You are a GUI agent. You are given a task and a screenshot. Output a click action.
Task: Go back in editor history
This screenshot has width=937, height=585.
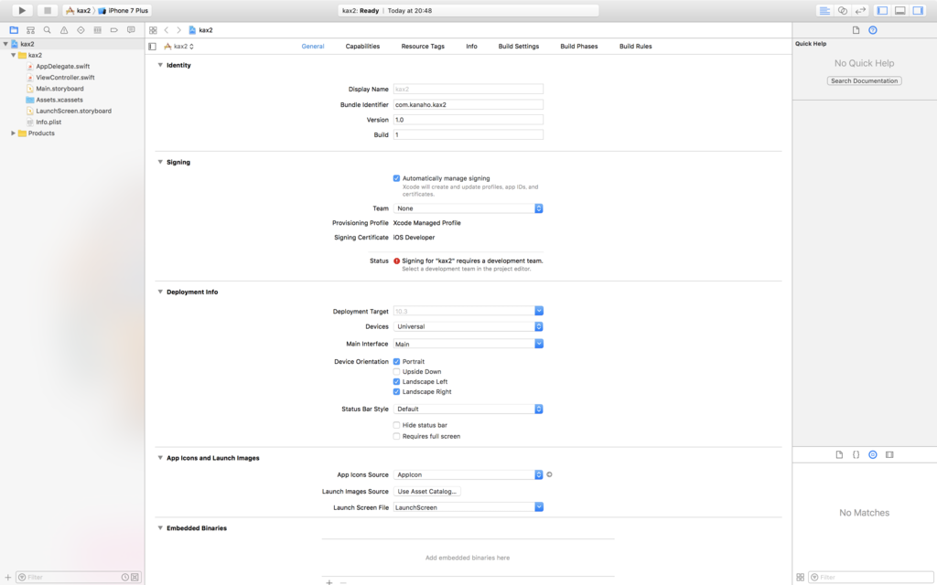[167, 30]
